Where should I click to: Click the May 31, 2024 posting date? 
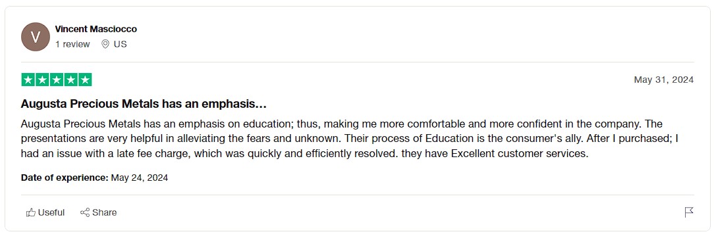pos(664,80)
